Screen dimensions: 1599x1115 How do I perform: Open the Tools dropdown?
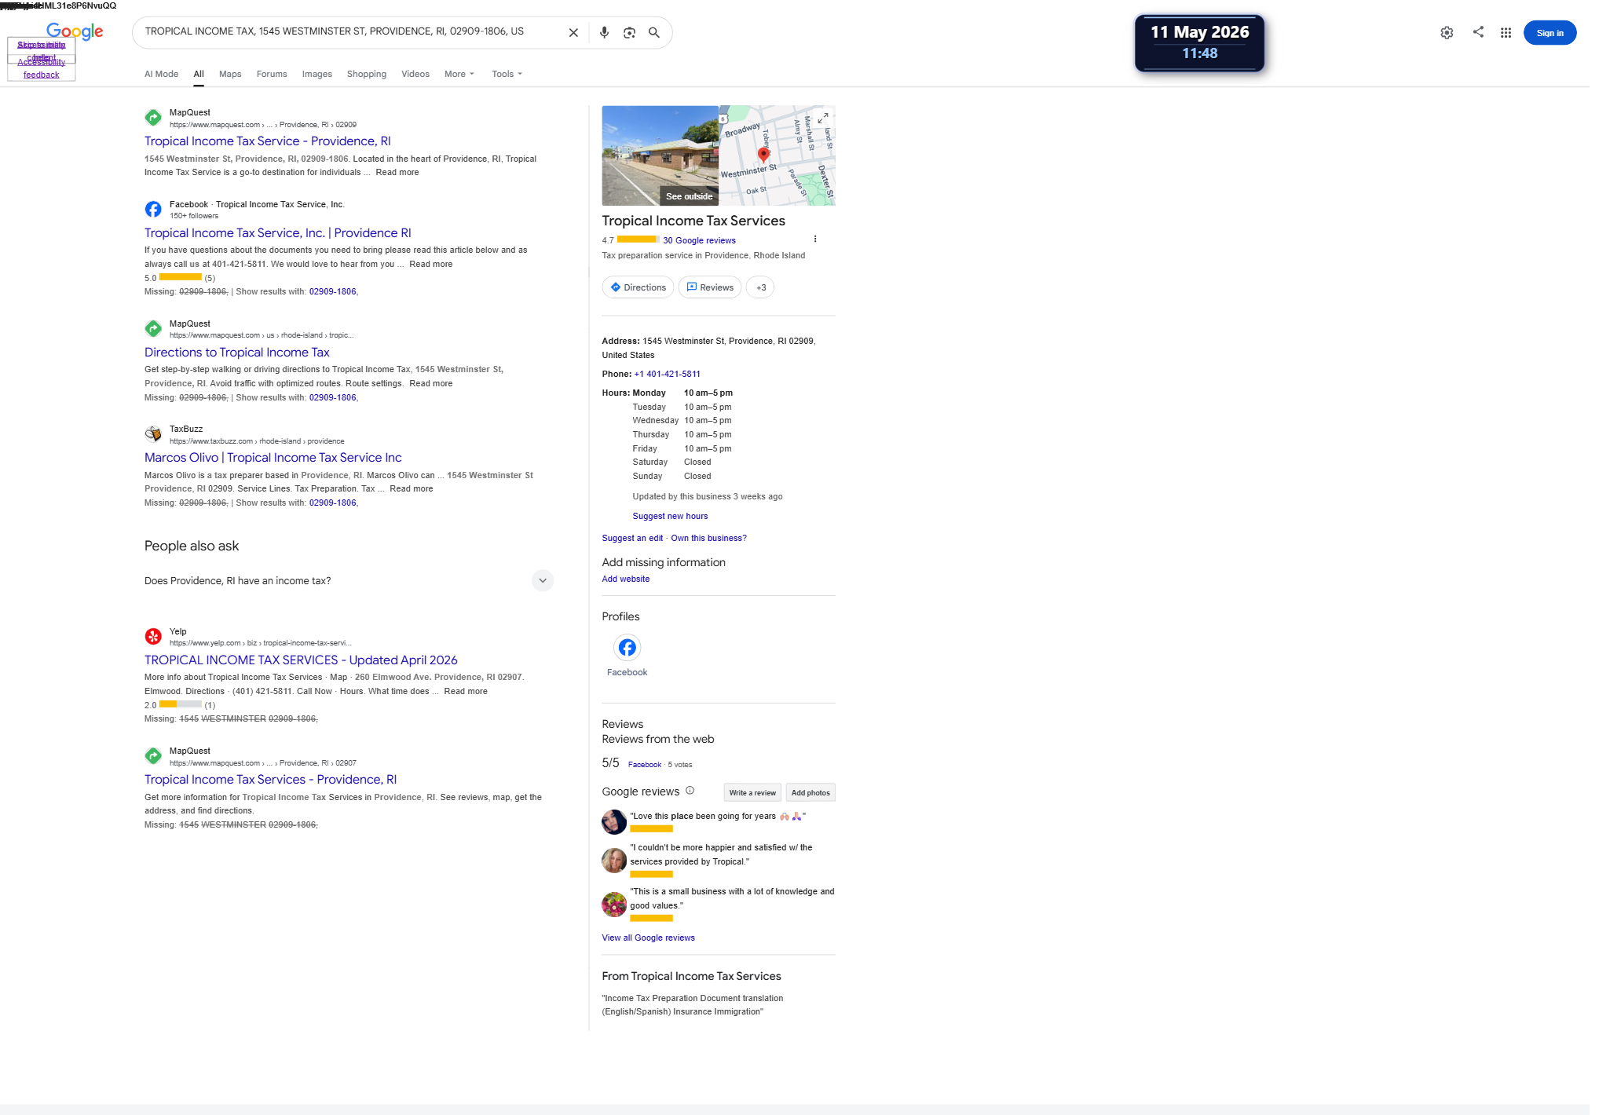point(507,74)
